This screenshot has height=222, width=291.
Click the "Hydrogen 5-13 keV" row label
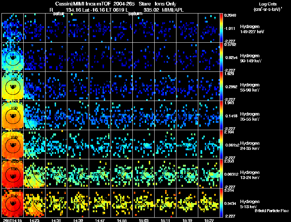tap(250, 204)
